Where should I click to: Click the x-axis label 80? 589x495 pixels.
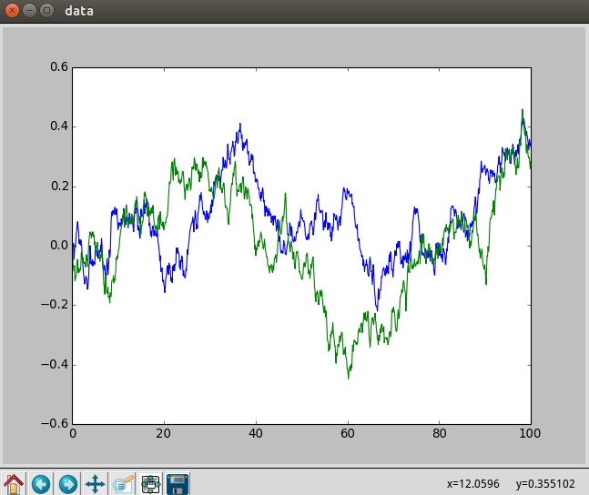pos(439,434)
